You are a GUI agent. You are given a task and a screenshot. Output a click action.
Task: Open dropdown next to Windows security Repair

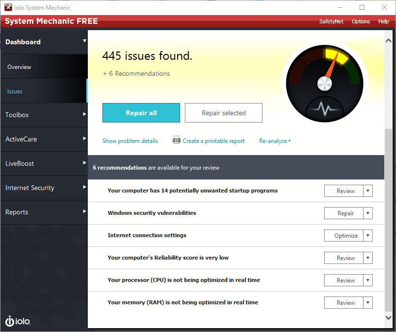point(368,213)
